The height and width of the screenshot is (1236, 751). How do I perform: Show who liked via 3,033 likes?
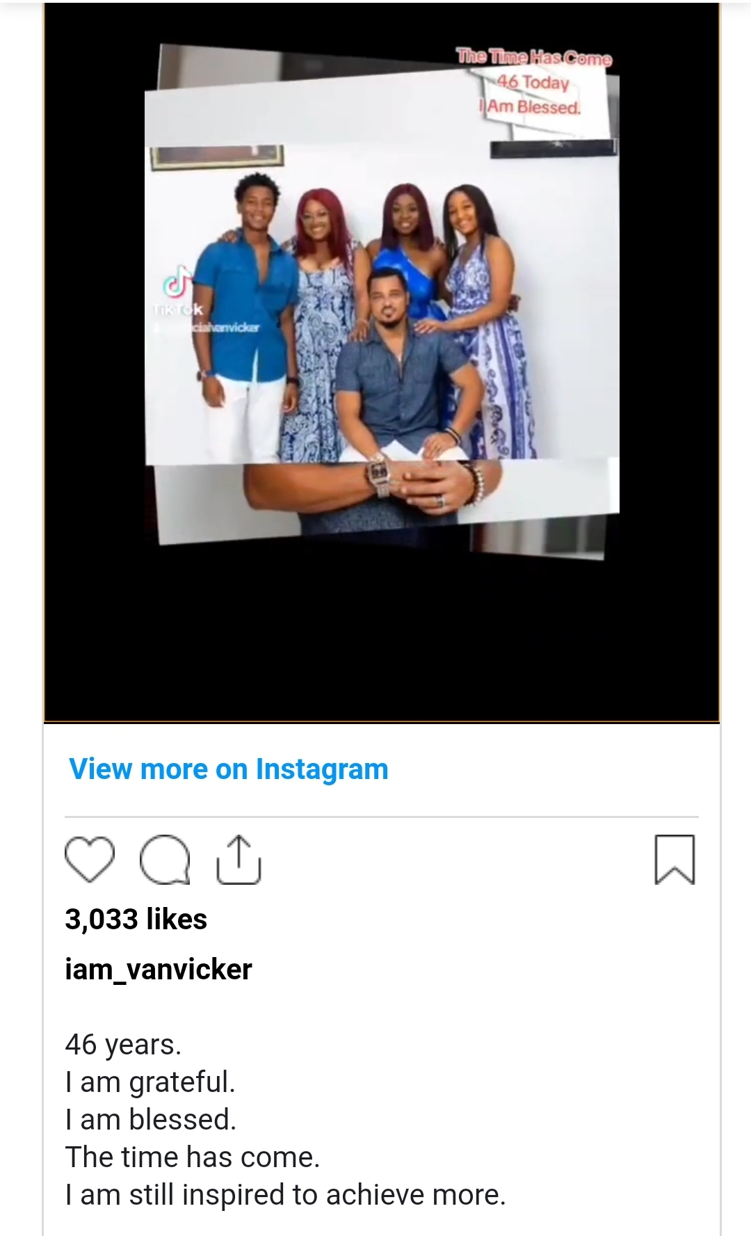pos(136,919)
